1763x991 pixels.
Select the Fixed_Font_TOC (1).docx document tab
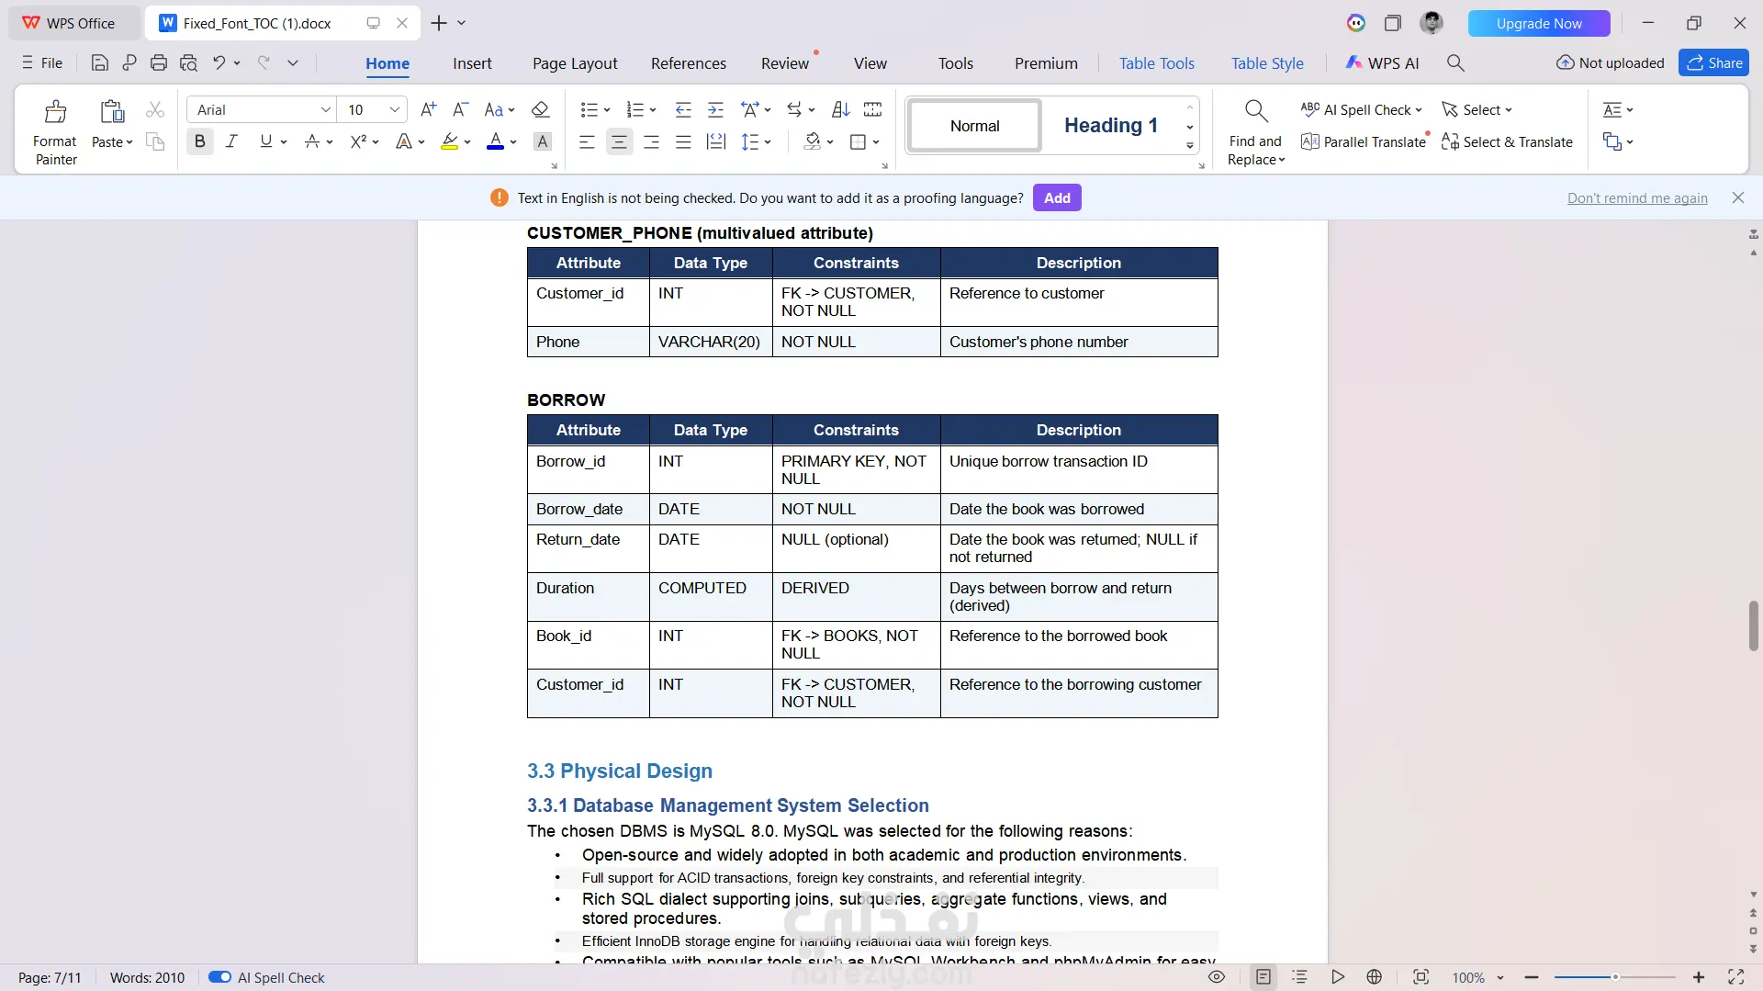283,23
